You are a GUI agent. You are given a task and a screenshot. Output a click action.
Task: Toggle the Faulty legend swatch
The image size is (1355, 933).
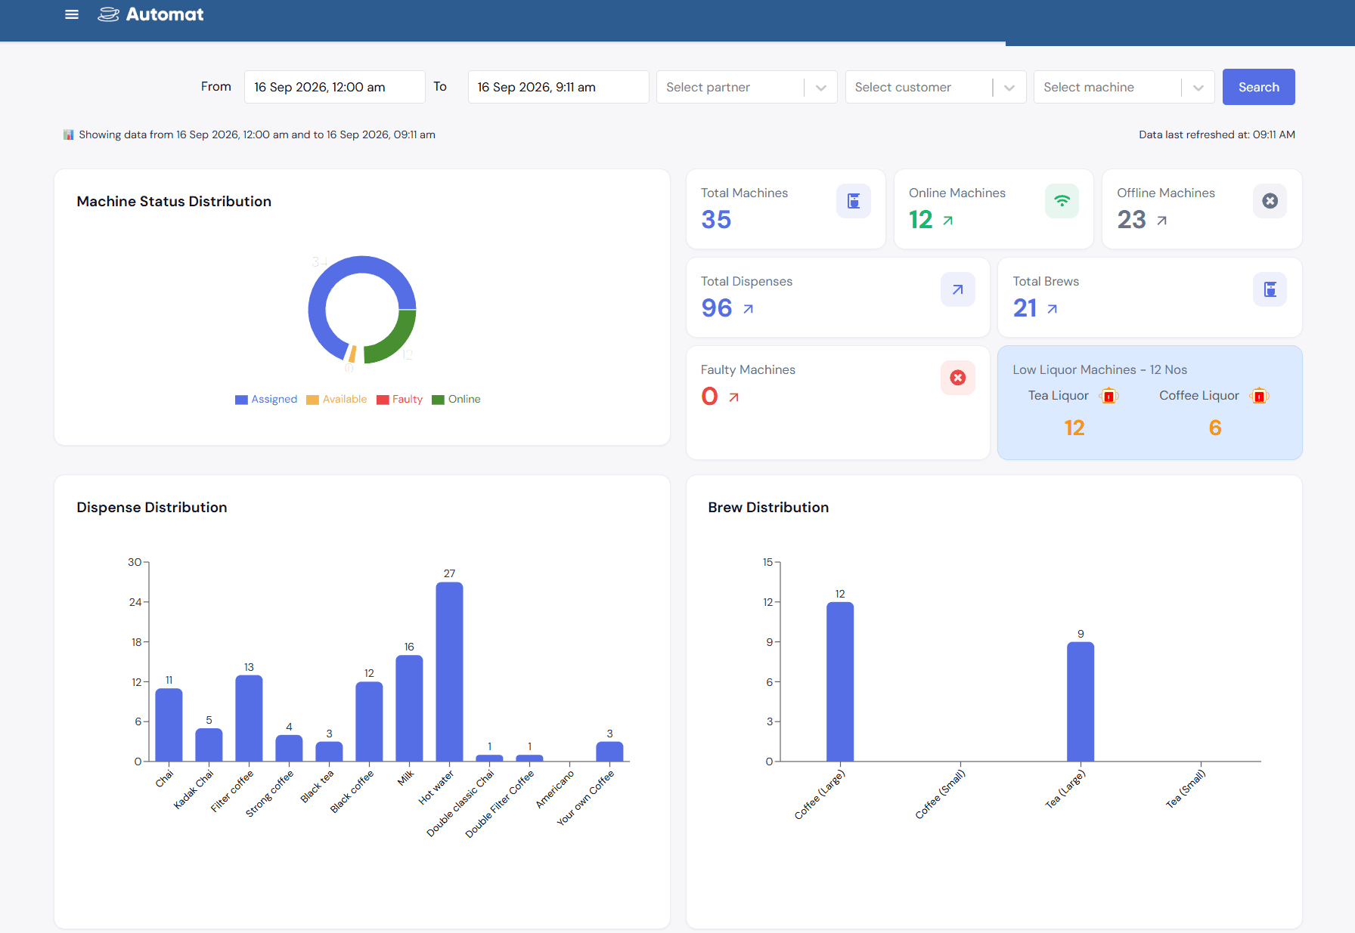tap(383, 400)
